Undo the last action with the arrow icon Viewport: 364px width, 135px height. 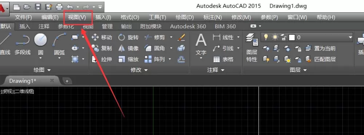point(70,7)
